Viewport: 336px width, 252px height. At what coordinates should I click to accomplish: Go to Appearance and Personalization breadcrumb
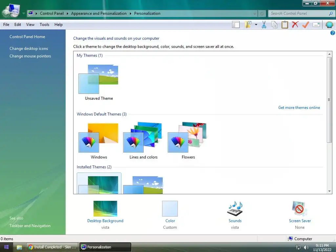pyautogui.click(x=99, y=13)
